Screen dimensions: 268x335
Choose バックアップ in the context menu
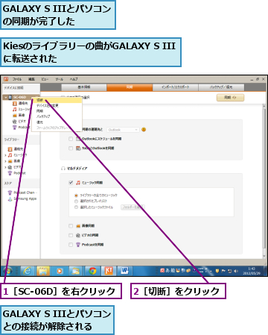pos(57,116)
